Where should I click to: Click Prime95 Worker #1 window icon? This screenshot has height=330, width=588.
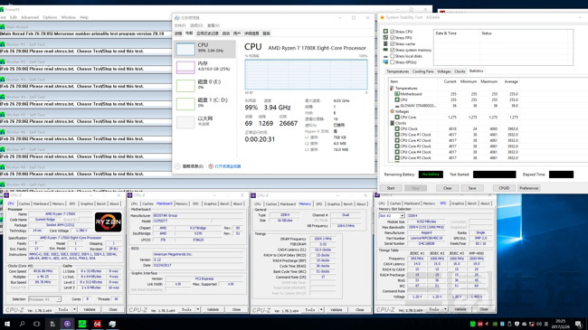tap(3, 44)
